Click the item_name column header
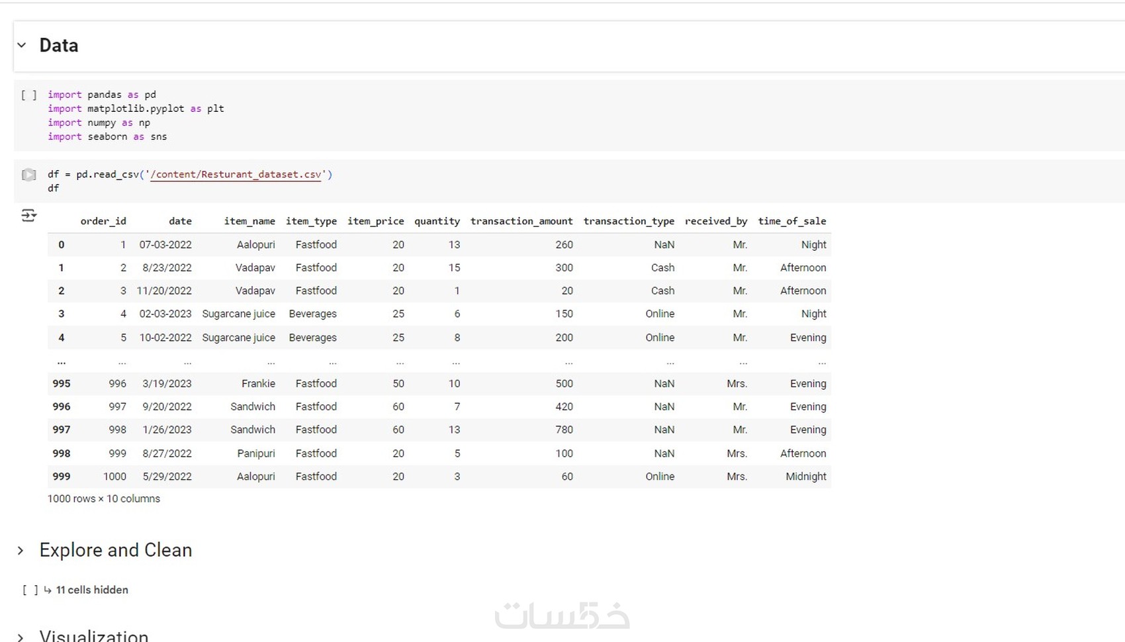Screen dimensions: 1125x642 [249, 221]
